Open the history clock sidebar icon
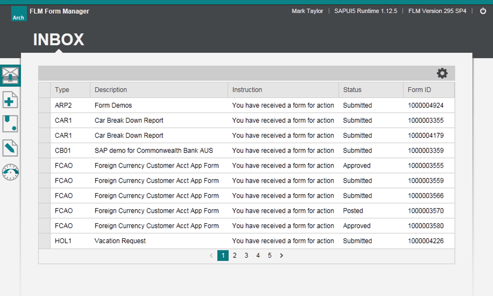Image resolution: width=493 pixels, height=296 pixels. pos(10,172)
